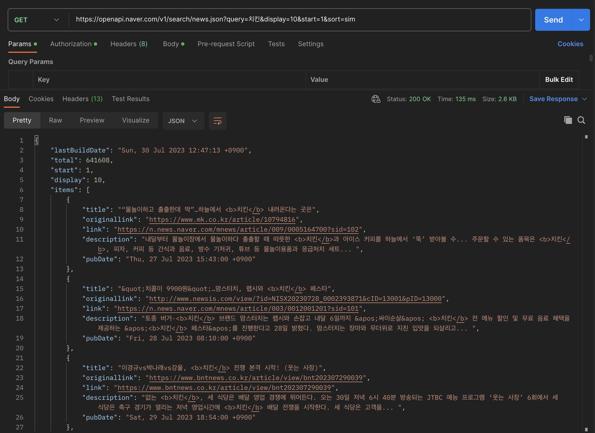This screenshot has width=595, height=433.
Task: Select the response Body tab
Action: coord(12,99)
